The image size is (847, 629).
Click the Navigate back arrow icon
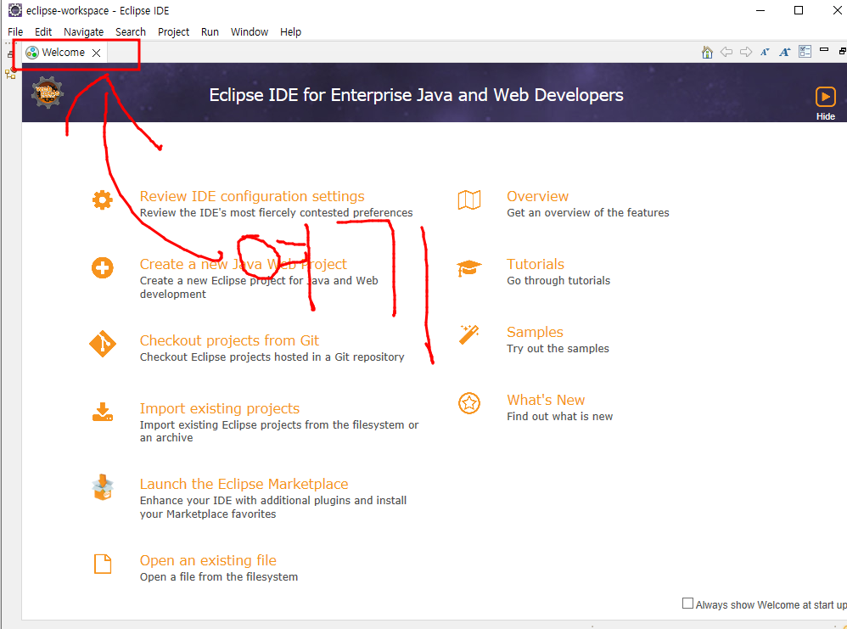[726, 53]
